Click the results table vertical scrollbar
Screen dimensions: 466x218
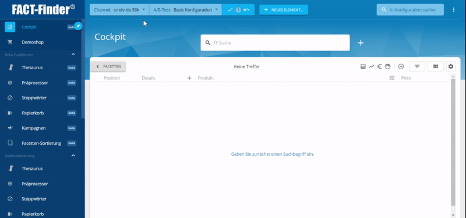click(x=453, y=142)
